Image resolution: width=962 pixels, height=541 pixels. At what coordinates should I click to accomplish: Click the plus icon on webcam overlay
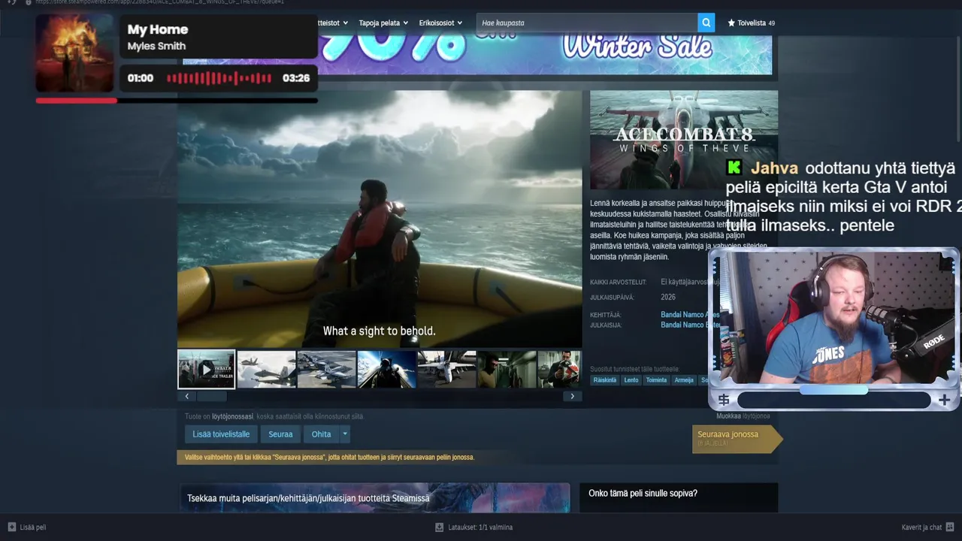[x=944, y=400]
